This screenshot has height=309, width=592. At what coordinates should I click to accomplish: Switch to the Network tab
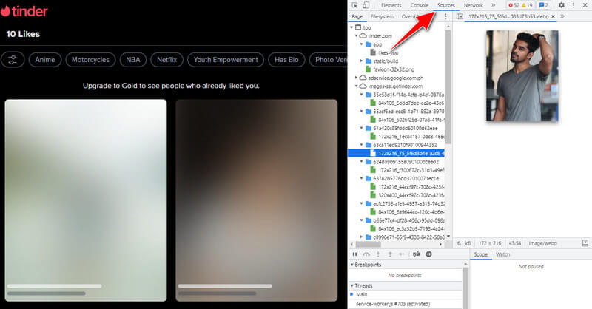[473, 5]
